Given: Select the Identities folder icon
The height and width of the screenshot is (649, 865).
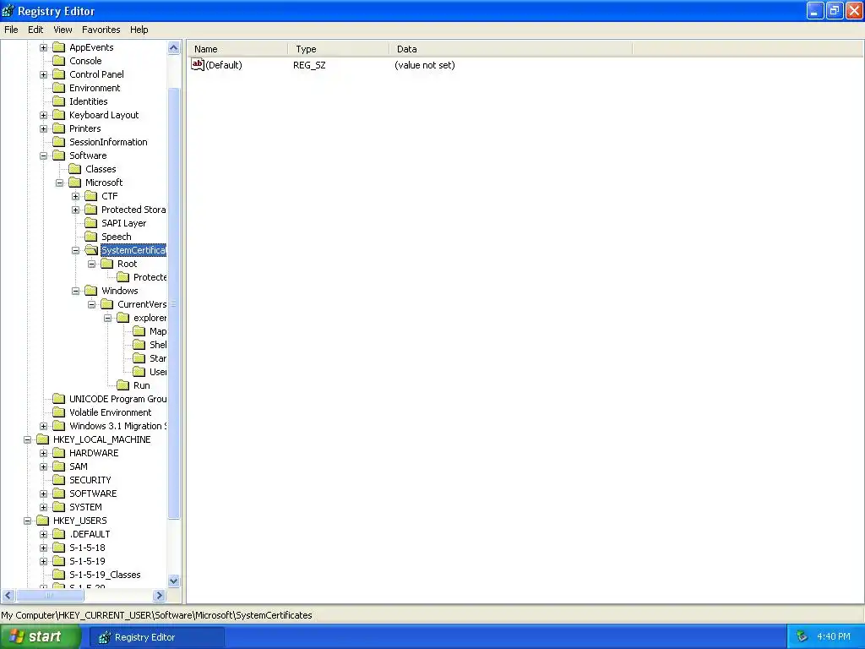Looking at the screenshot, I should tap(58, 101).
